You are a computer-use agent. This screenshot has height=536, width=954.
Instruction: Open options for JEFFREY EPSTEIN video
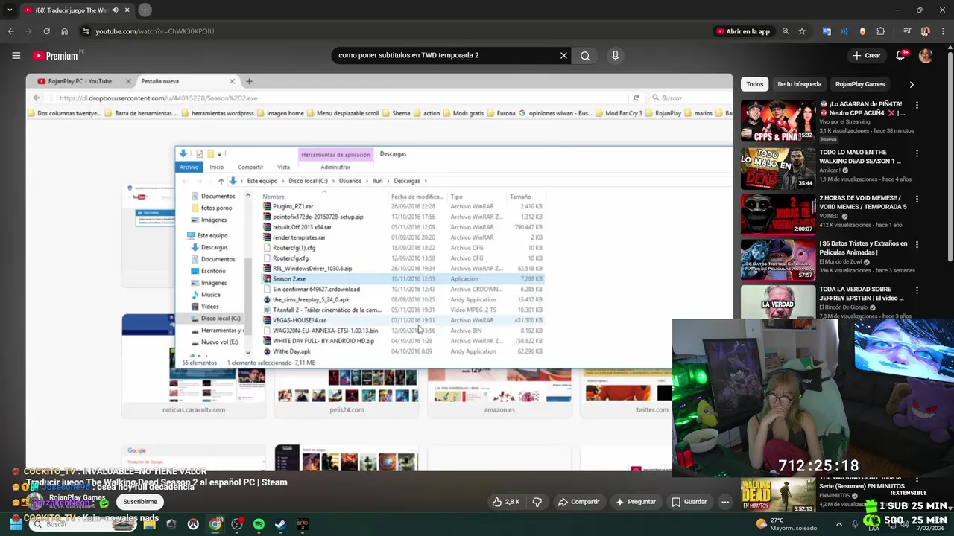917,290
